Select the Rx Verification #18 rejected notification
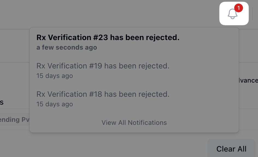 [103, 94]
